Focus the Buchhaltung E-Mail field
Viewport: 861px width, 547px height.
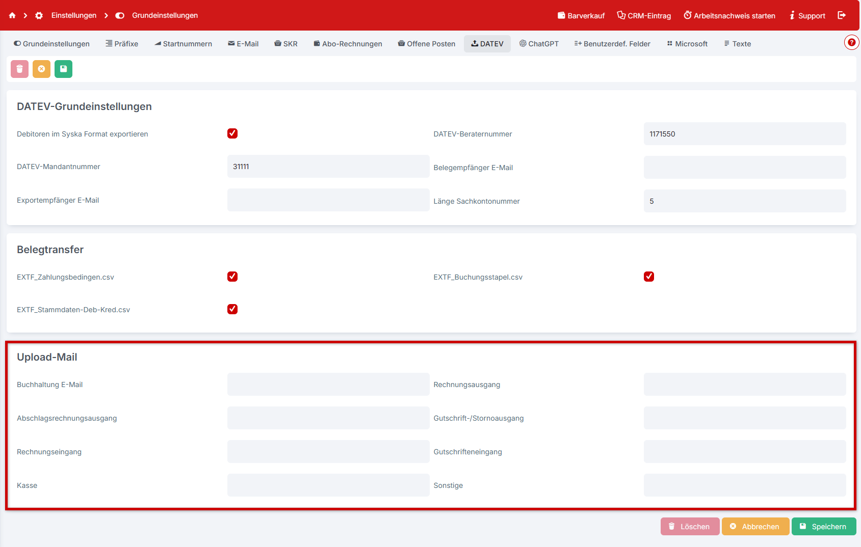328,385
